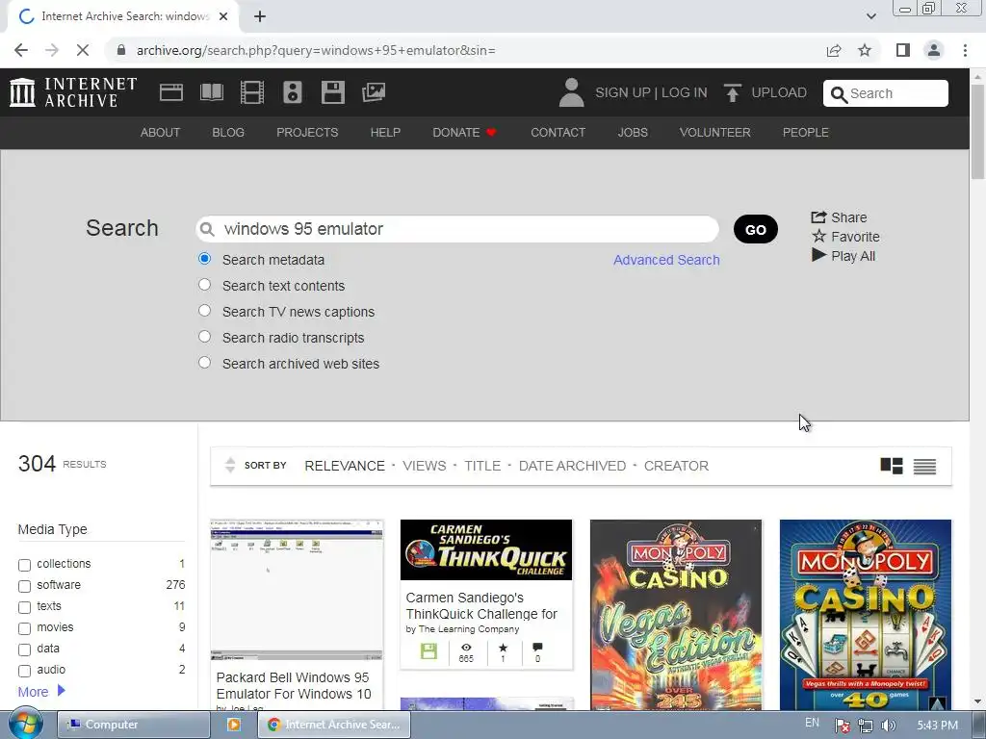Open the Software floppy disk icon
This screenshot has width=986, height=739.
tap(332, 92)
